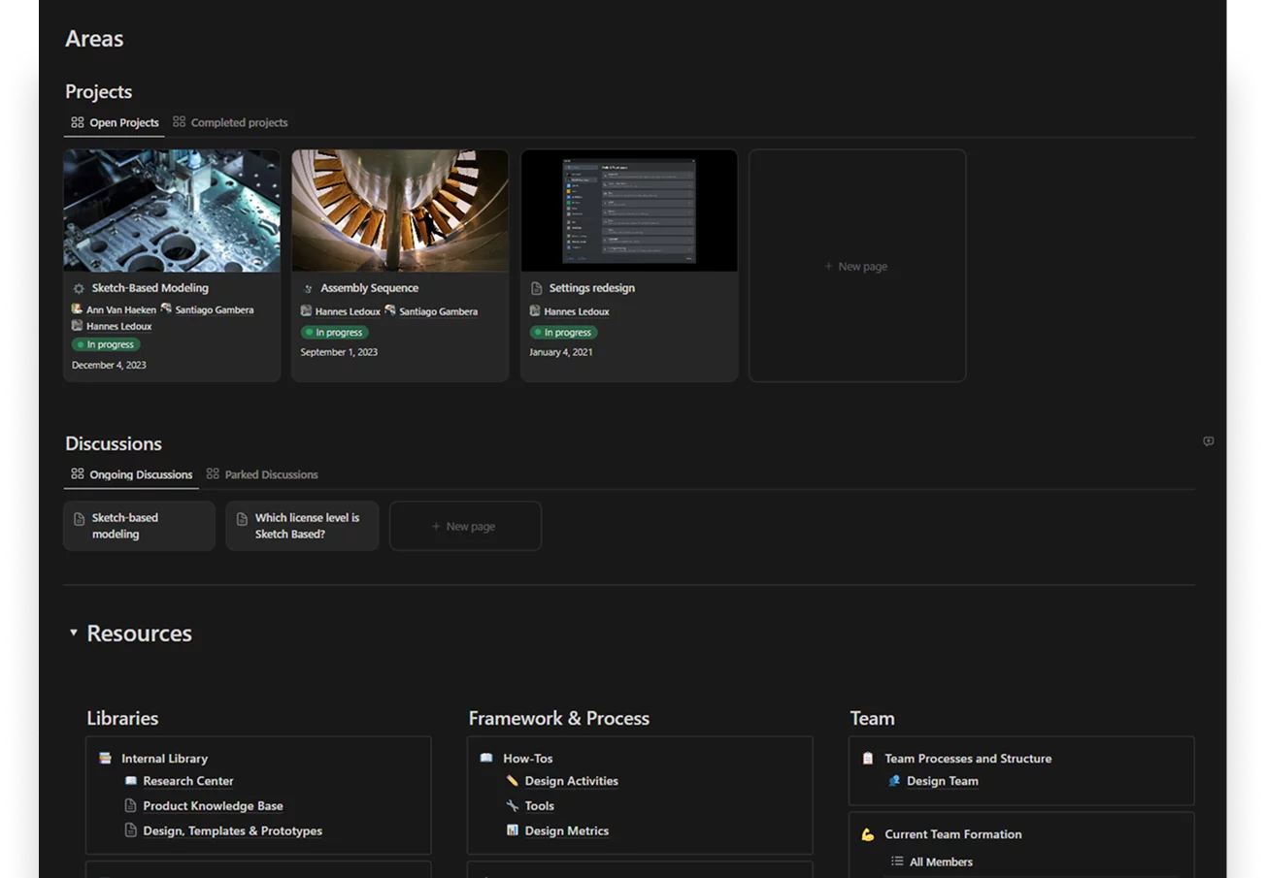Open the Which license level discussion card
The width and height of the screenshot is (1266, 878).
click(x=302, y=526)
